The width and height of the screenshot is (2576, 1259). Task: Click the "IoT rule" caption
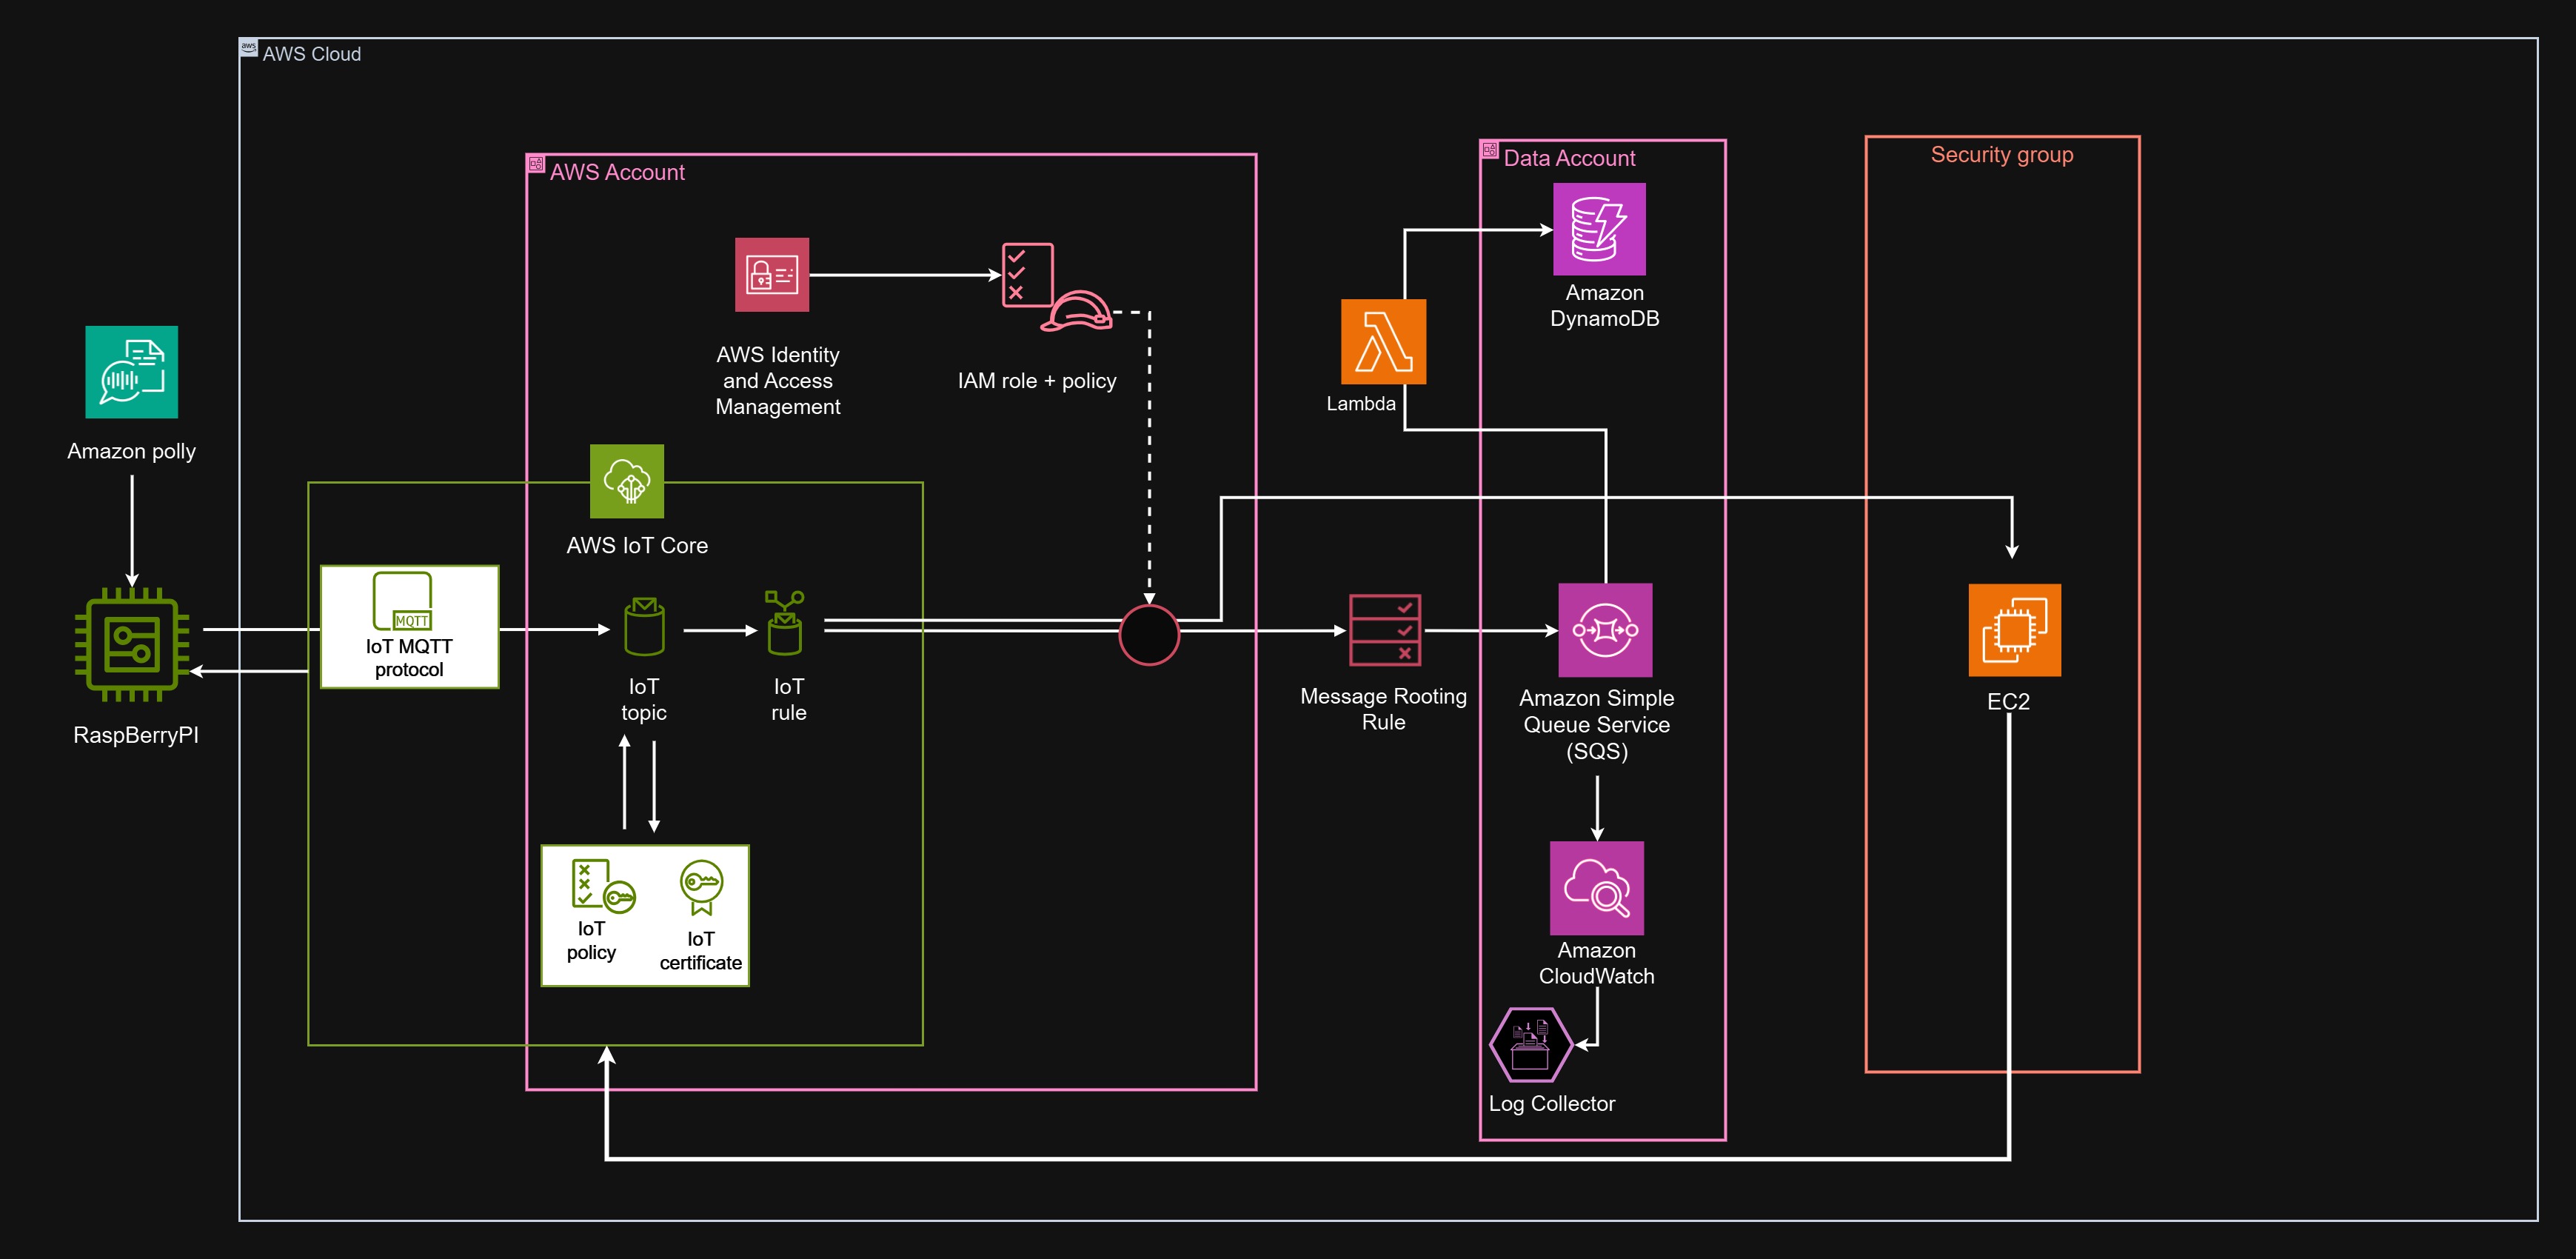click(x=789, y=699)
